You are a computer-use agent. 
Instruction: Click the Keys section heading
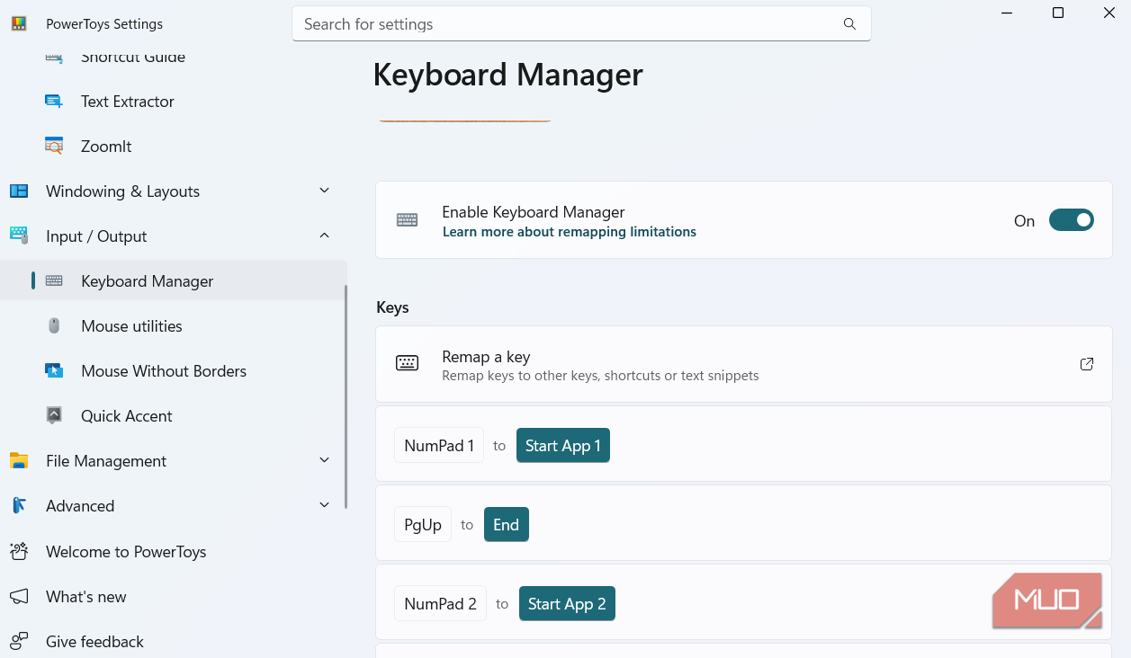point(392,307)
